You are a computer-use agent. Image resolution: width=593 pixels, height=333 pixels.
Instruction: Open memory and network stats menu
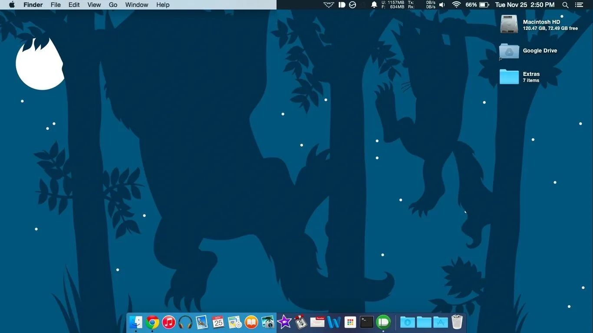pyautogui.click(x=408, y=5)
